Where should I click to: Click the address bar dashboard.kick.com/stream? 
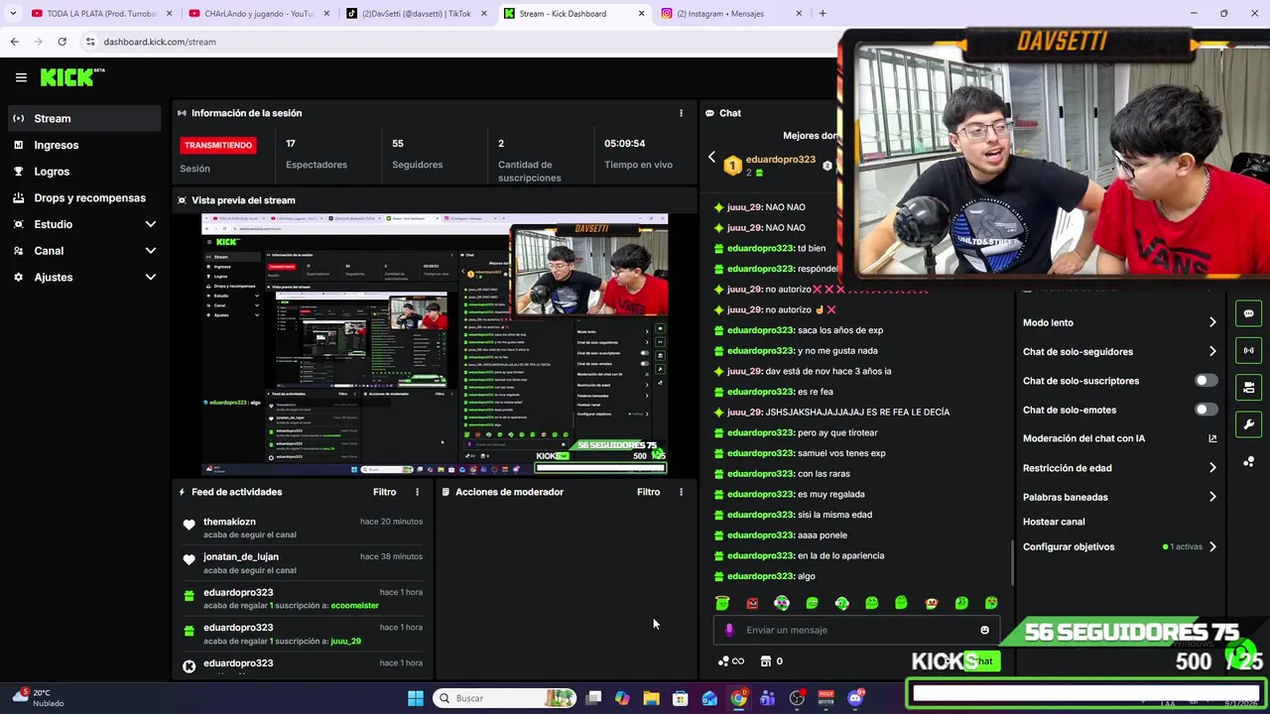(160, 42)
